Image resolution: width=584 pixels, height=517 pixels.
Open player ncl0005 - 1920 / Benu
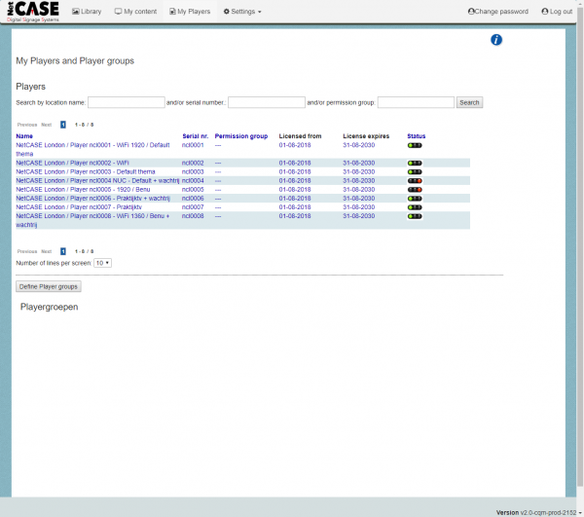point(83,190)
